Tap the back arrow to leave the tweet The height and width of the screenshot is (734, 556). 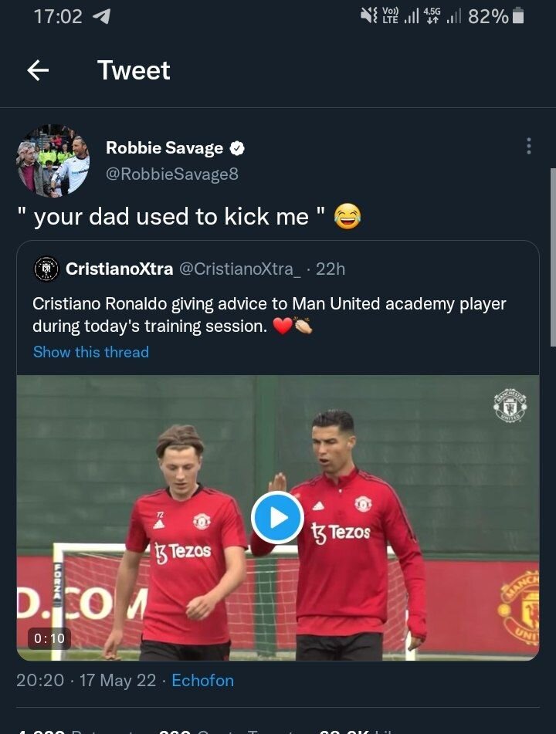pyautogui.click(x=38, y=71)
